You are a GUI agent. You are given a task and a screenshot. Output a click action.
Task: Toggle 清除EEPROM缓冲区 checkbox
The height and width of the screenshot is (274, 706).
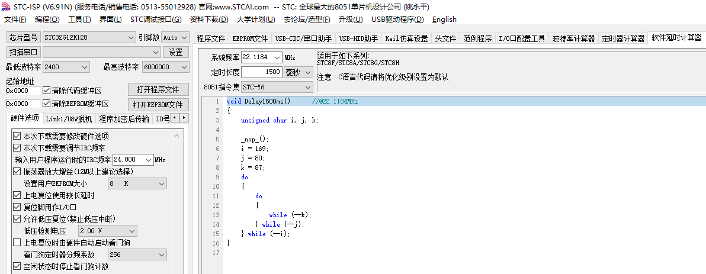(x=46, y=104)
